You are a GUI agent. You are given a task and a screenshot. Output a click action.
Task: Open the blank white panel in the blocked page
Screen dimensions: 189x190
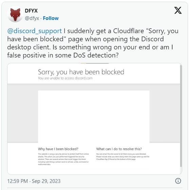click(94, 117)
